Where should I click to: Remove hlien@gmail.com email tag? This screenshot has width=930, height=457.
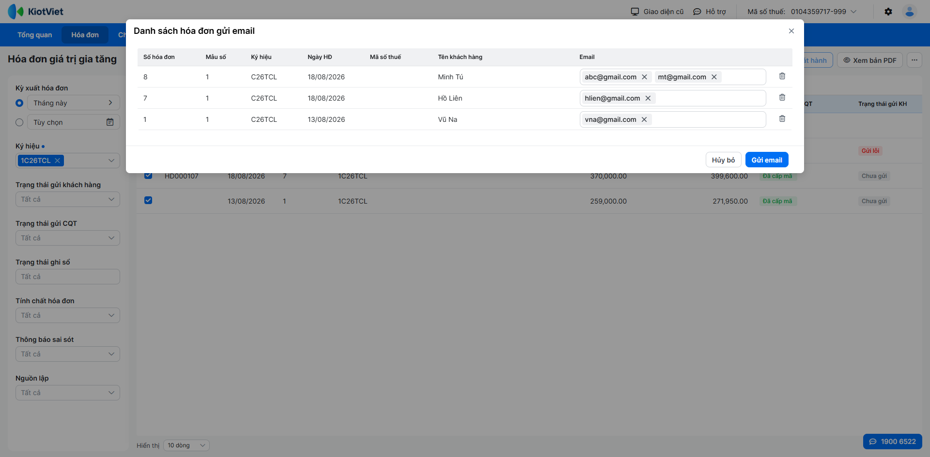(x=648, y=98)
